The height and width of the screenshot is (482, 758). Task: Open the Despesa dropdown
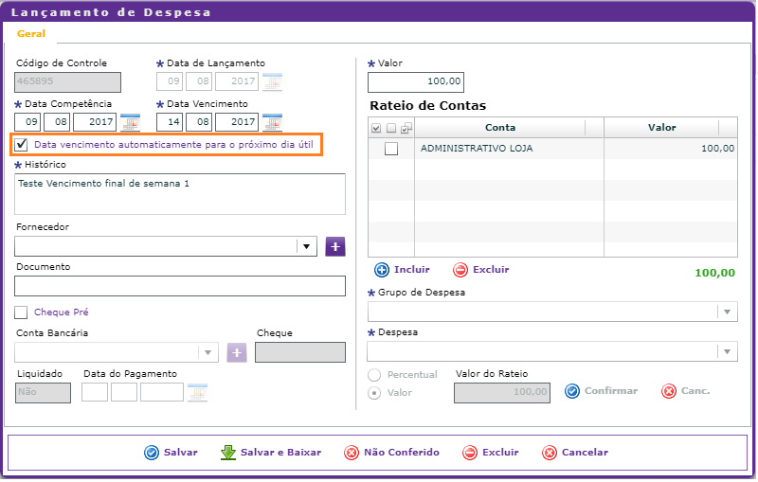pyautogui.click(x=727, y=352)
